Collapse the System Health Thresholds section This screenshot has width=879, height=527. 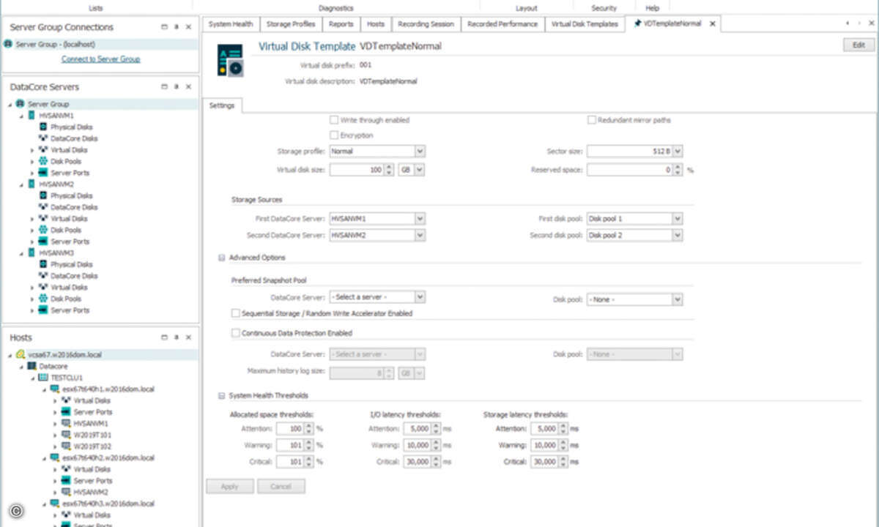(222, 396)
